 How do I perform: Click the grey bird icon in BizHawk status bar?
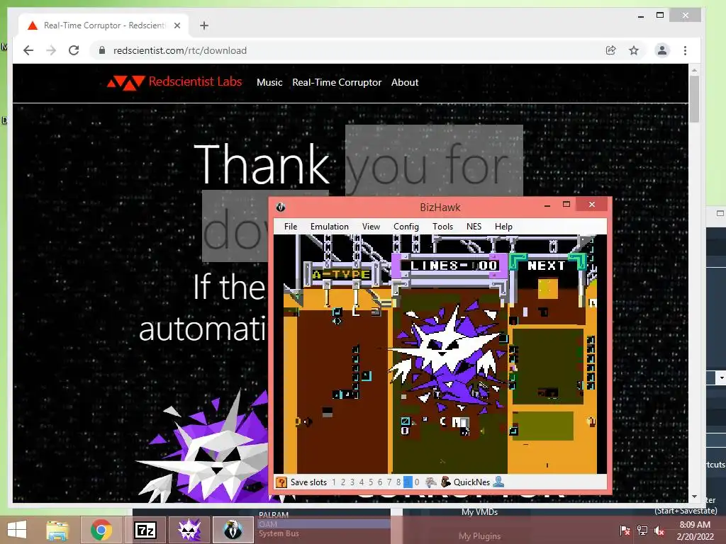431,482
